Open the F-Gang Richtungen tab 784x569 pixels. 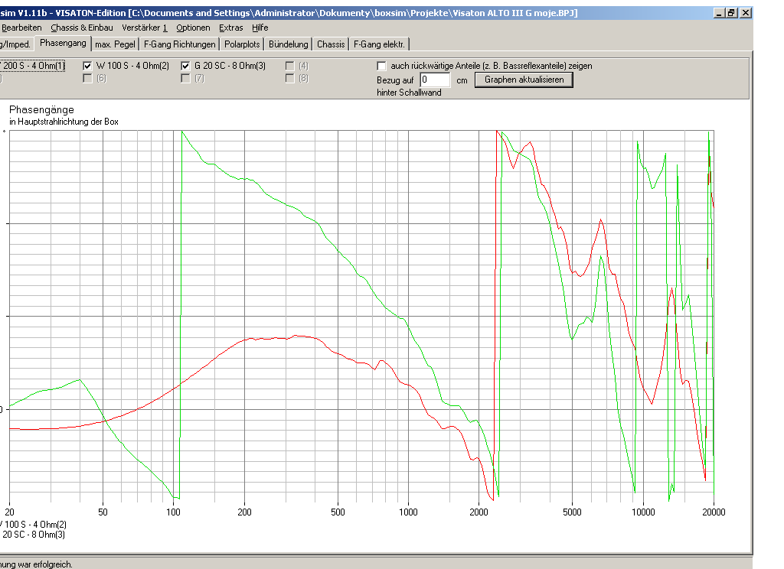tap(179, 44)
